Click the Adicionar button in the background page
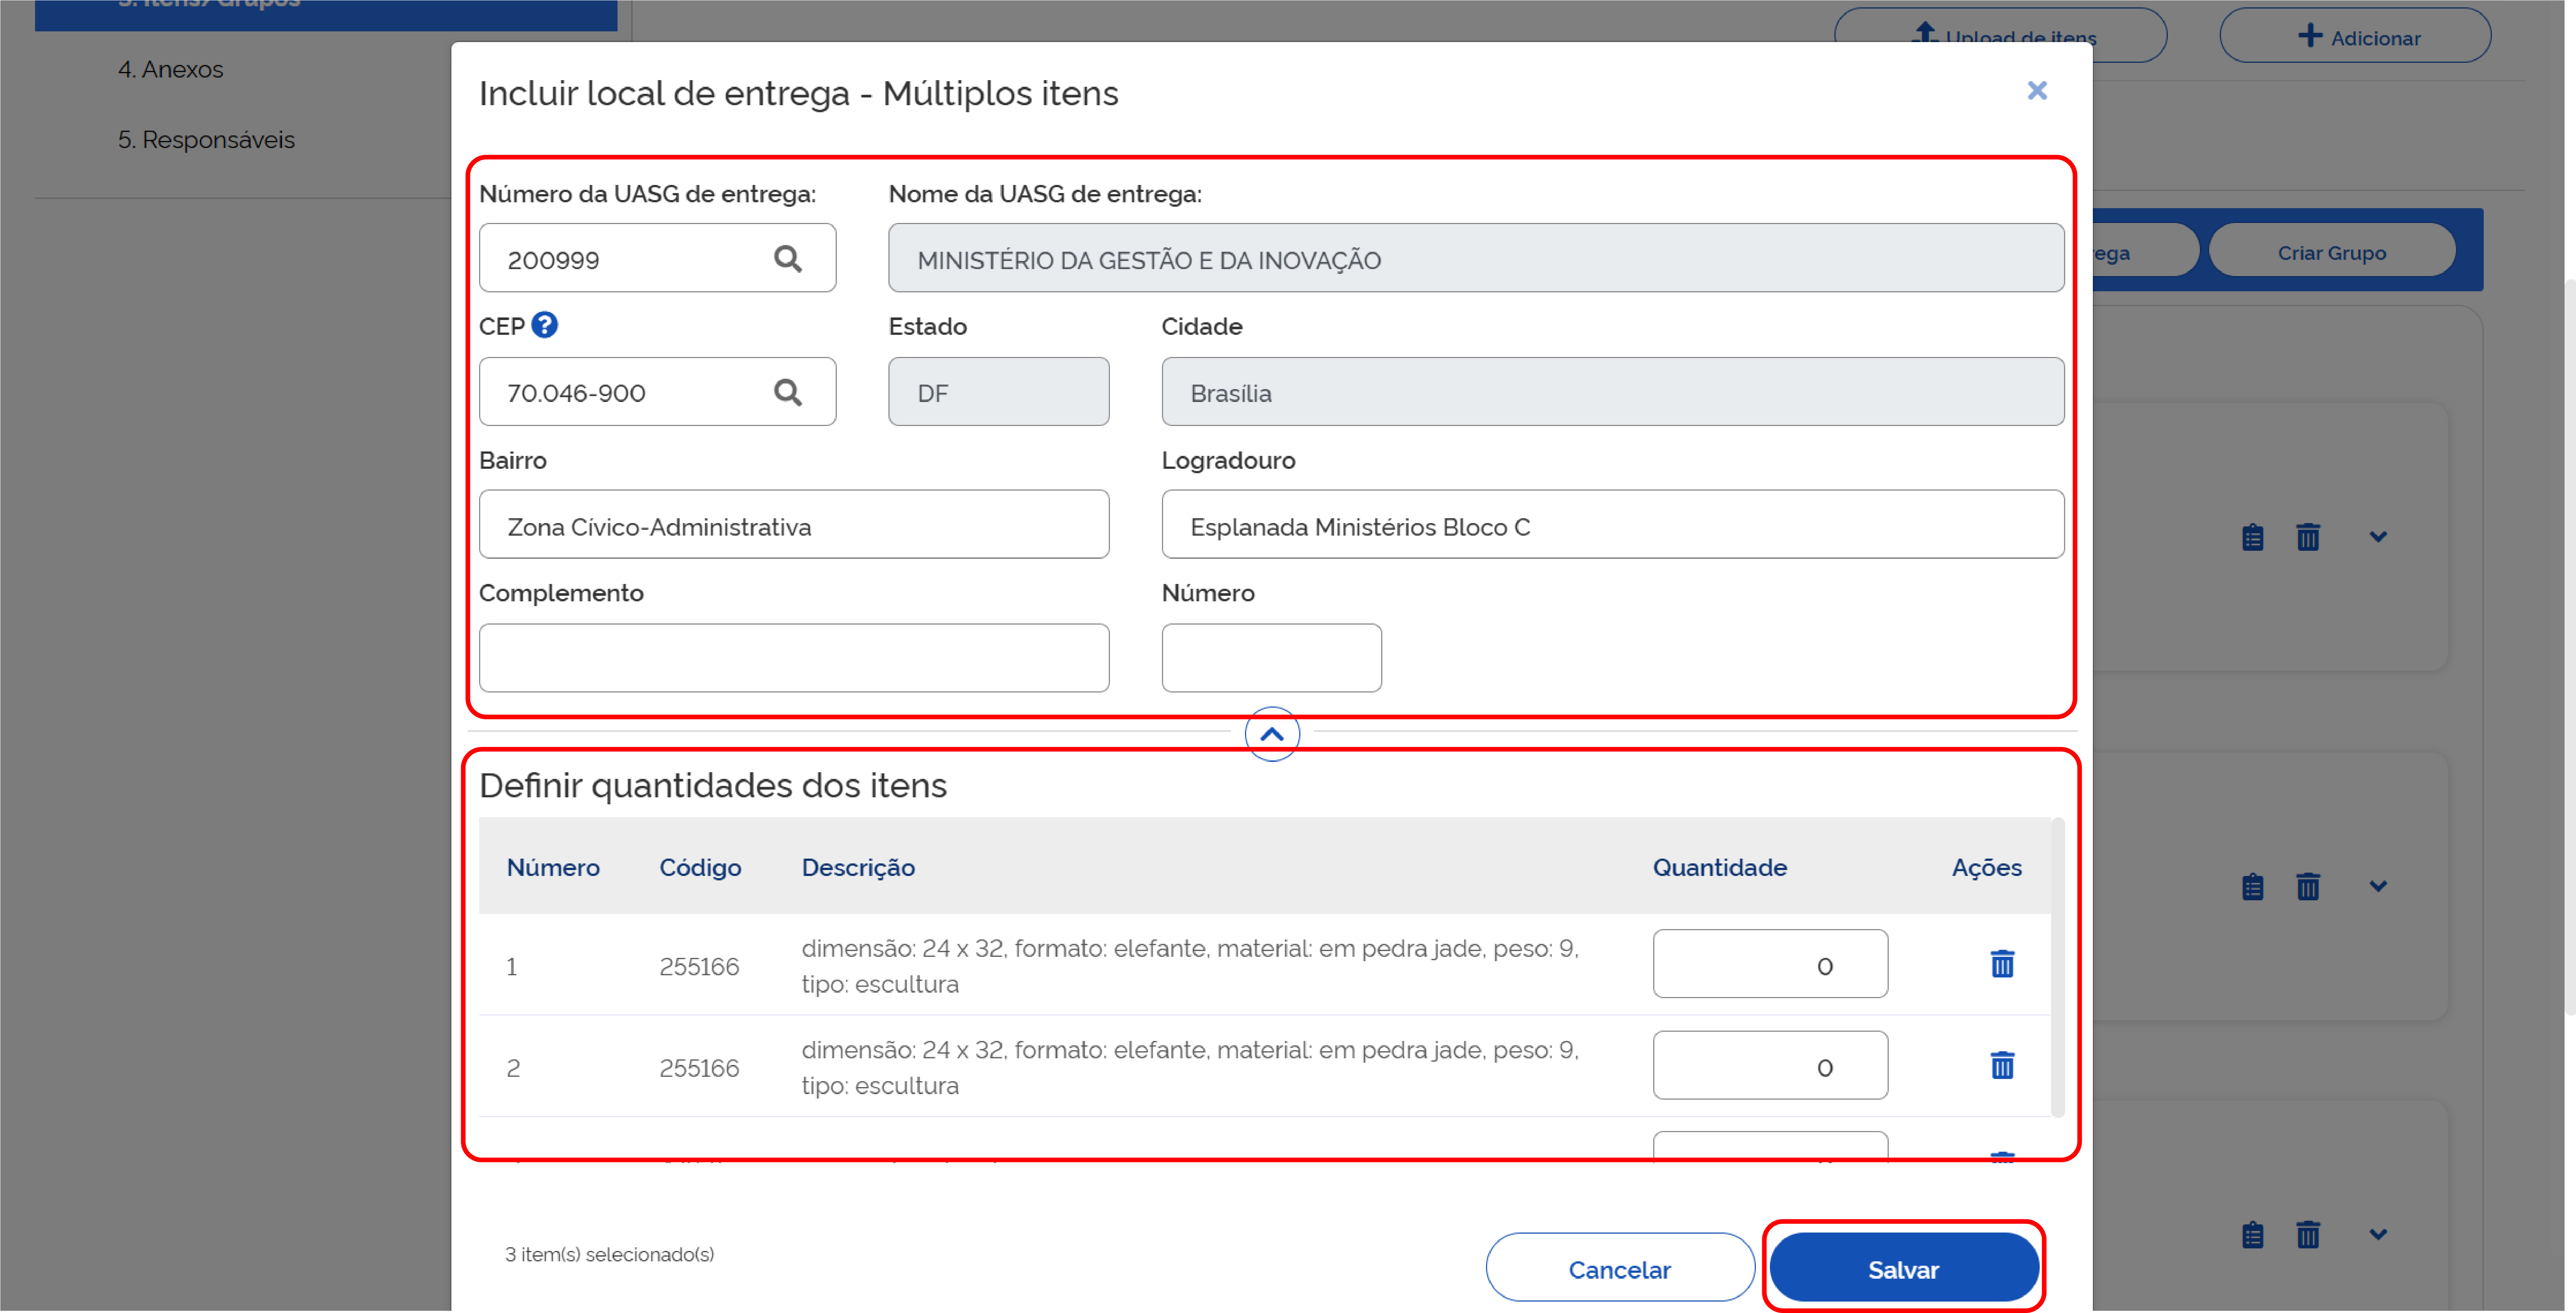The width and height of the screenshot is (2576, 1313). coord(2355,36)
